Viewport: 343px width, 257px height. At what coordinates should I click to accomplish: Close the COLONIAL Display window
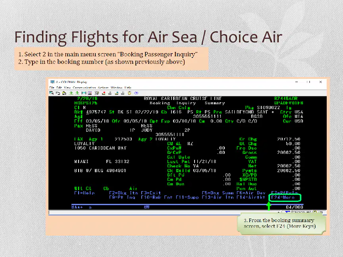point(320,82)
